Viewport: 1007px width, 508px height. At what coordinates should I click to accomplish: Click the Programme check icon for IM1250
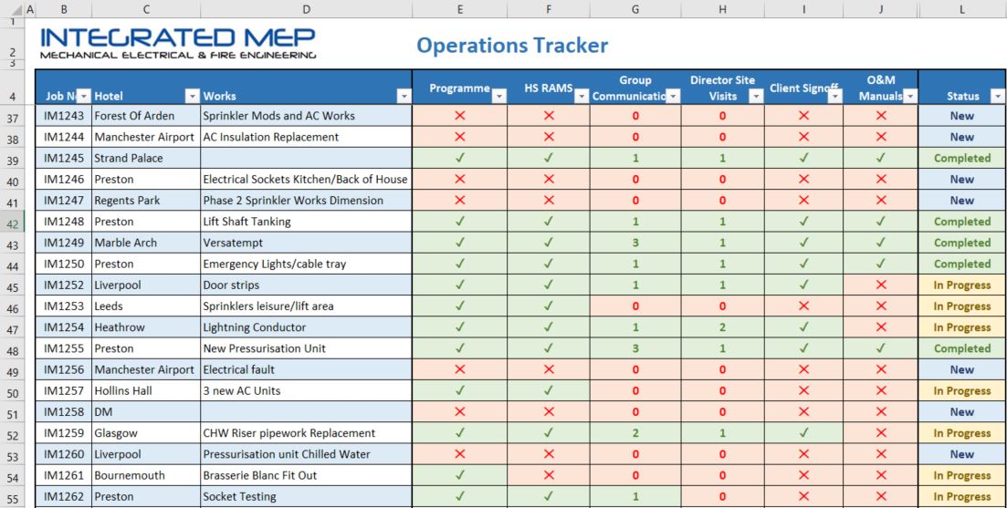[460, 264]
